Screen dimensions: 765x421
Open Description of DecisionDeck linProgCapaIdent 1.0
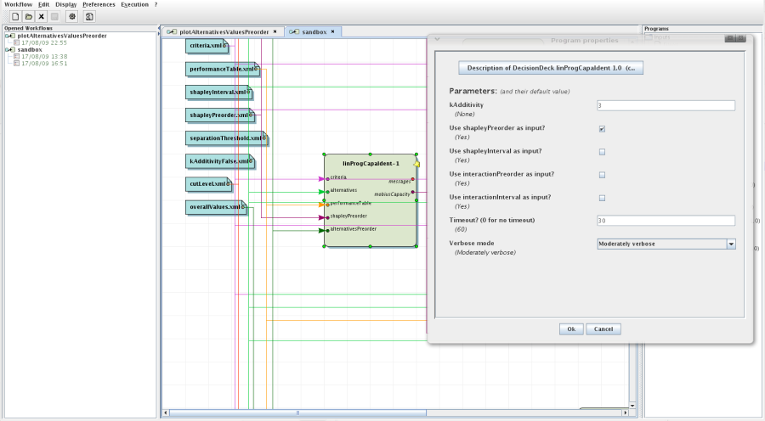[551, 68]
